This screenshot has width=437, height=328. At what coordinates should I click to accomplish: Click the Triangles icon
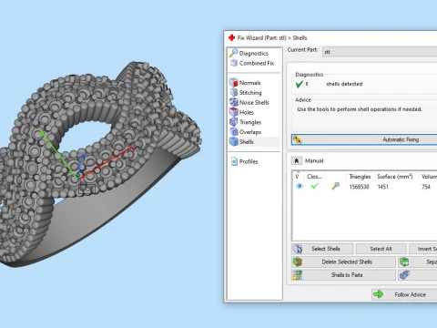[234, 122]
